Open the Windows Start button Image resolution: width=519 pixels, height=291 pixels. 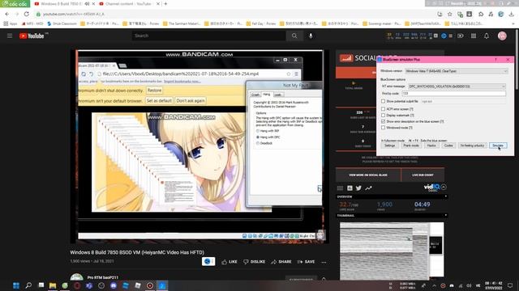click(x=16, y=285)
